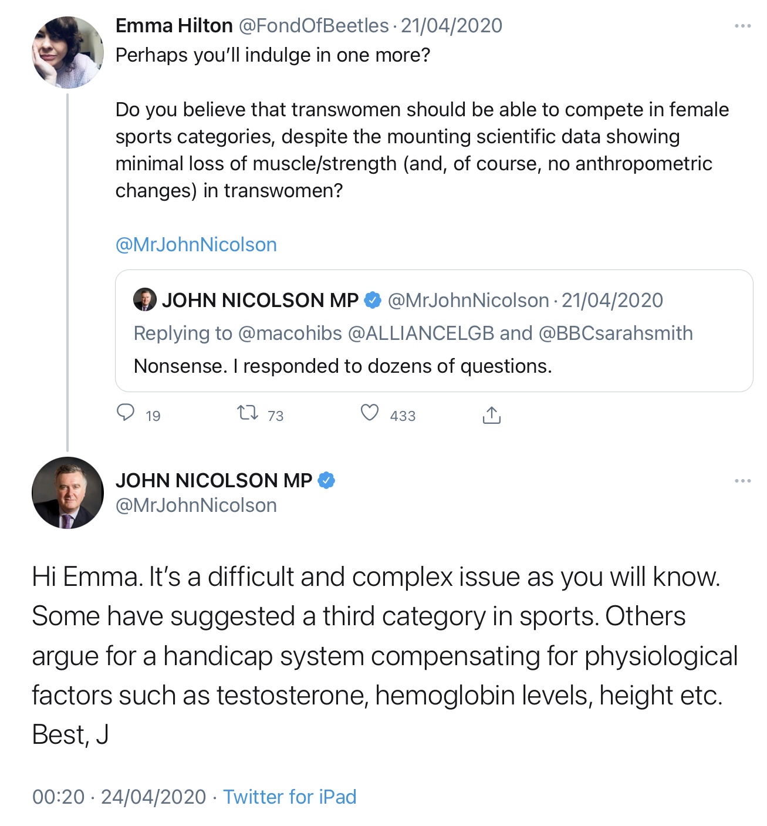Viewport: 767px width, 826px height.
Task: Open Emma Hilton's profile picture
Action: (x=67, y=53)
